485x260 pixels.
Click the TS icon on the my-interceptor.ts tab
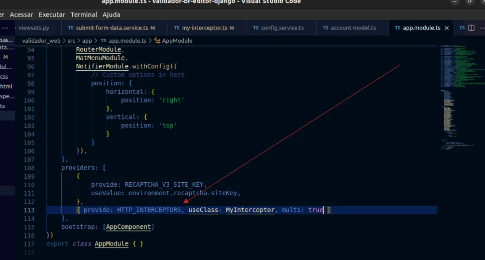[x=176, y=28]
